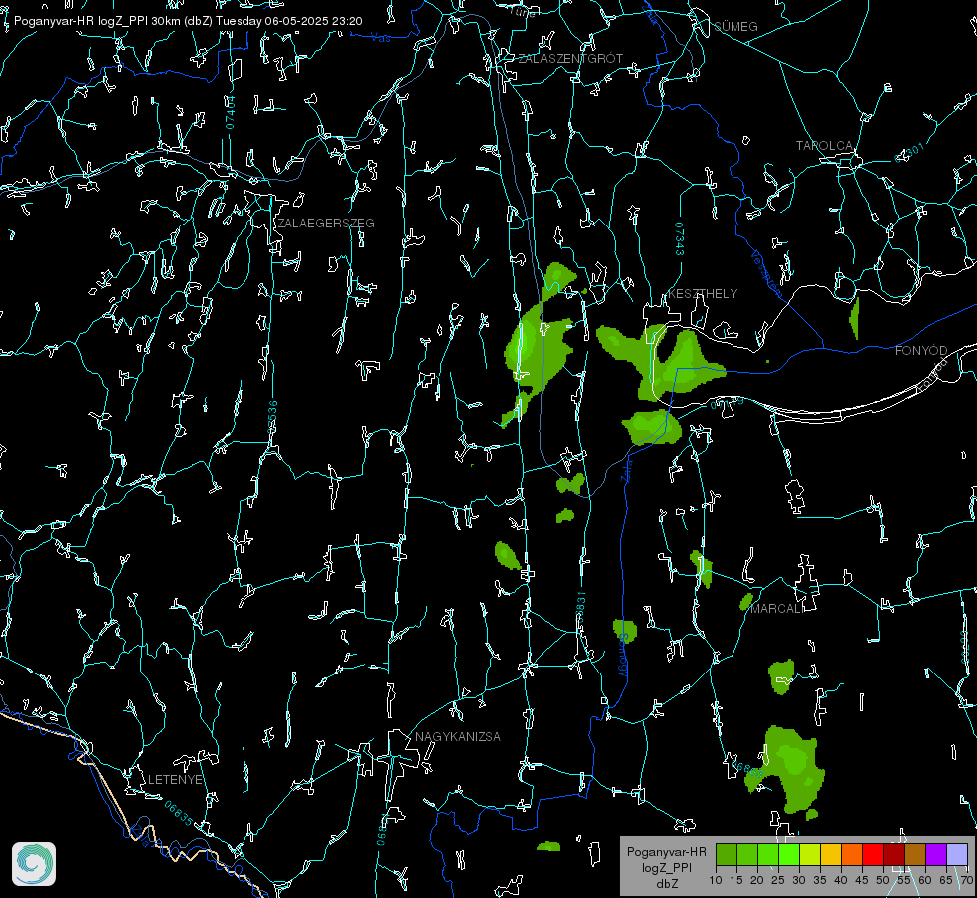Screen dimensions: 977x898
Task: Click the legend scale value '70'
Action: [x=967, y=880]
